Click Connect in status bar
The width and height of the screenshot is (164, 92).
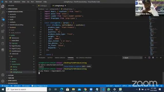pyautogui.click(x=26, y=86)
